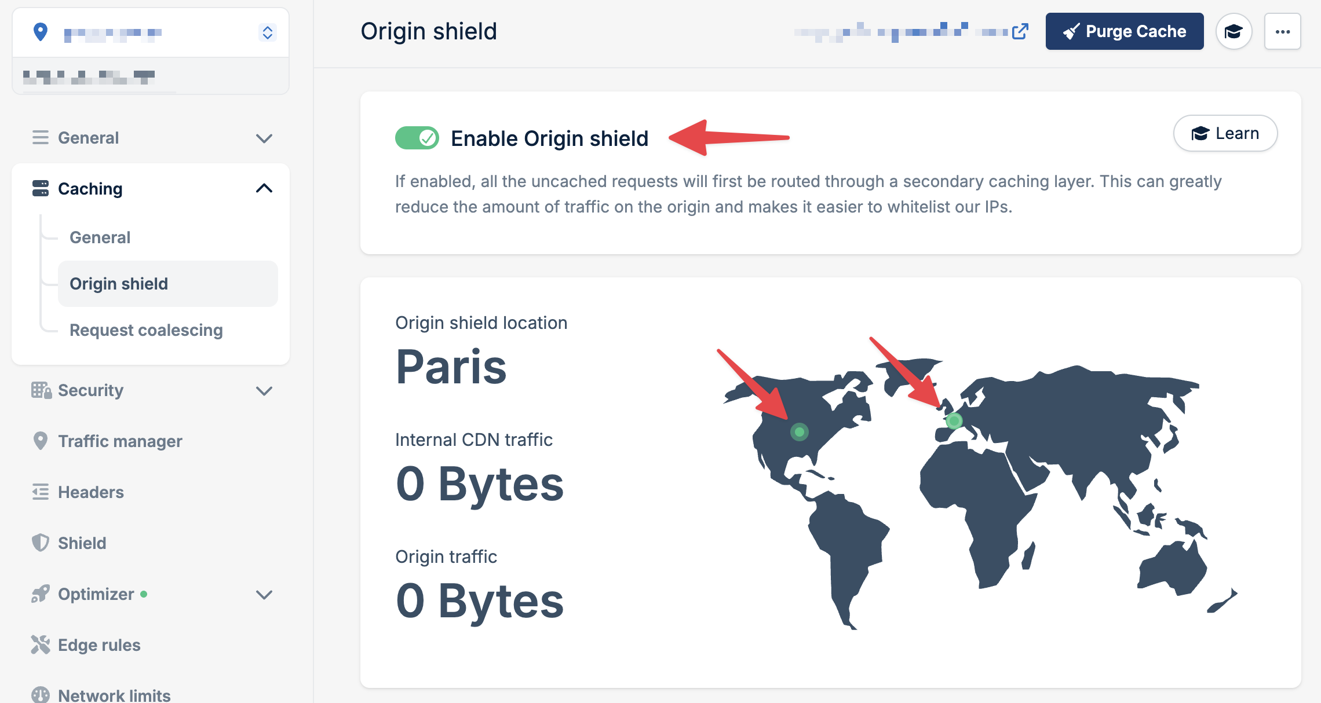This screenshot has height=703, width=1321.
Task: Expand the General section in sidebar
Action: pos(265,138)
